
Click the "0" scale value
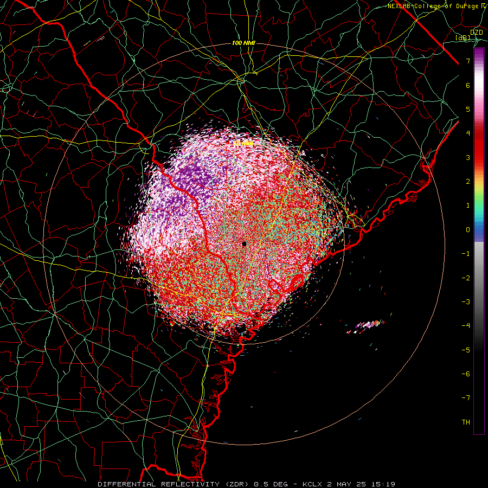click(468, 230)
